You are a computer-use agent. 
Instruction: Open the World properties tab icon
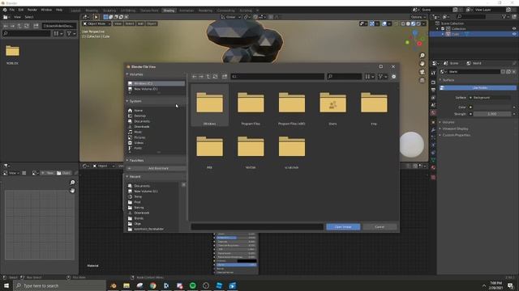pyautogui.click(x=433, y=113)
